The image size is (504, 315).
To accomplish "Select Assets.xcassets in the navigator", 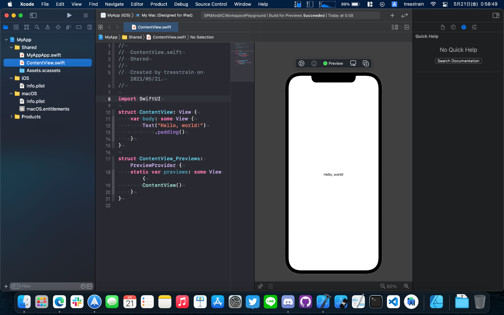I will [x=43, y=71].
